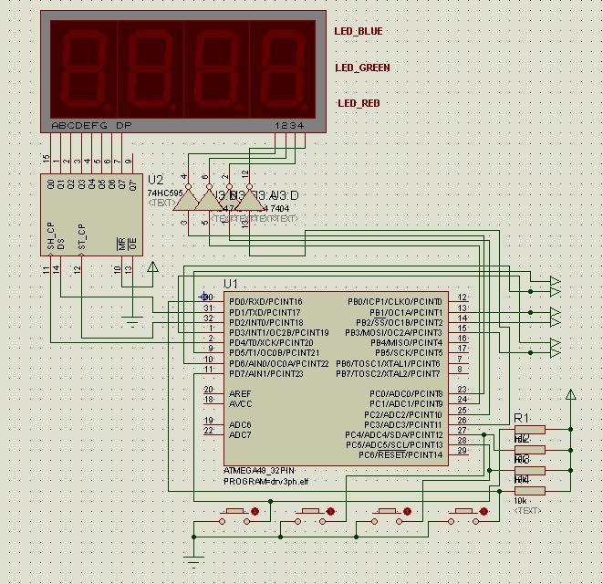Toggle the leftmost push button's red actuator dot
603x584 pixels.
(x=255, y=511)
